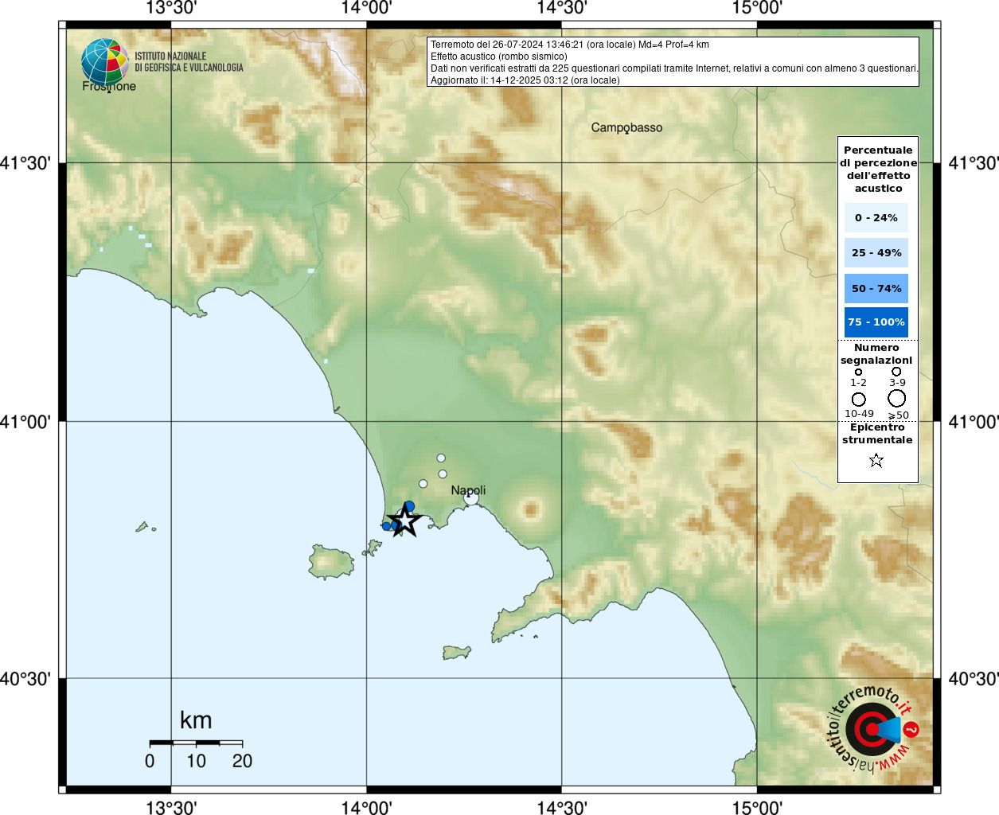The image size is (999, 815).
Task: Click the blue circle just above the epicenter star
Action: pyautogui.click(x=409, y=506)
